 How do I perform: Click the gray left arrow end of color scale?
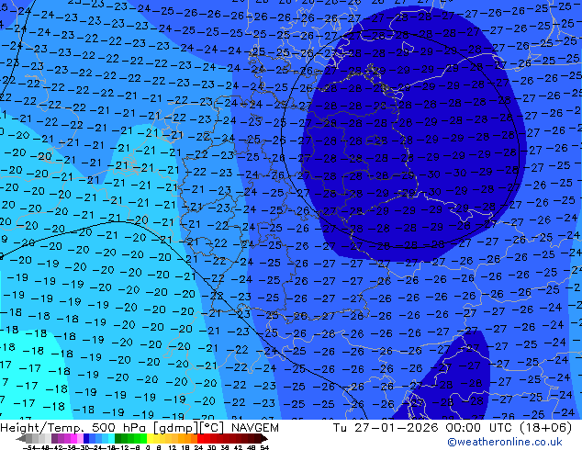click(21, 438)
